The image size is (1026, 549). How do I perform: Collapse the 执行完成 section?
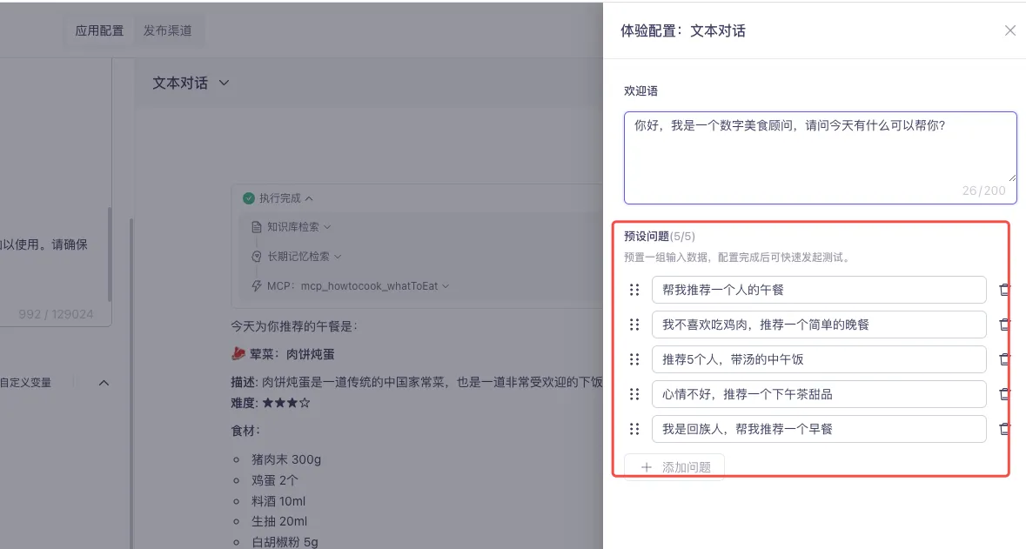(309, 198)
